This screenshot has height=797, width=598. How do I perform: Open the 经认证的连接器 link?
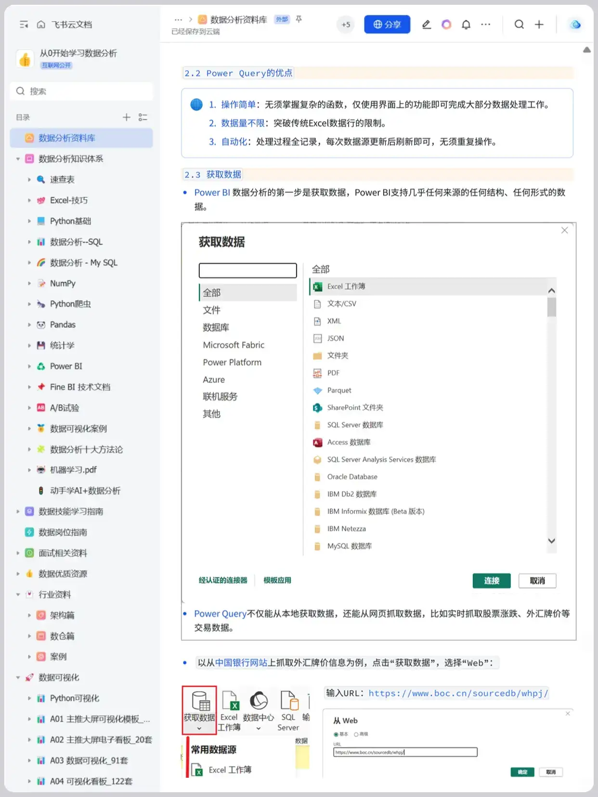(223, 580)
